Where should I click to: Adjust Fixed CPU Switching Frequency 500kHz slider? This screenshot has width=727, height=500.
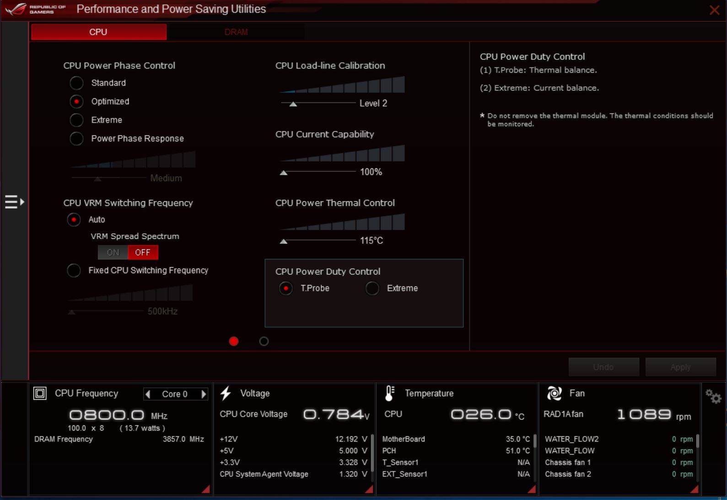[71, 312]
